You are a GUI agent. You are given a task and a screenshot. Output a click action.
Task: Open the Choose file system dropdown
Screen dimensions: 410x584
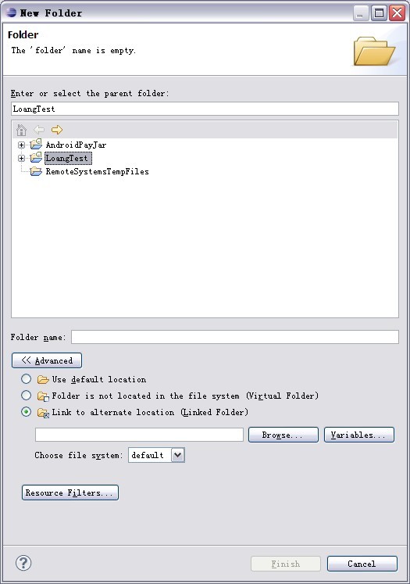[178, 455]
